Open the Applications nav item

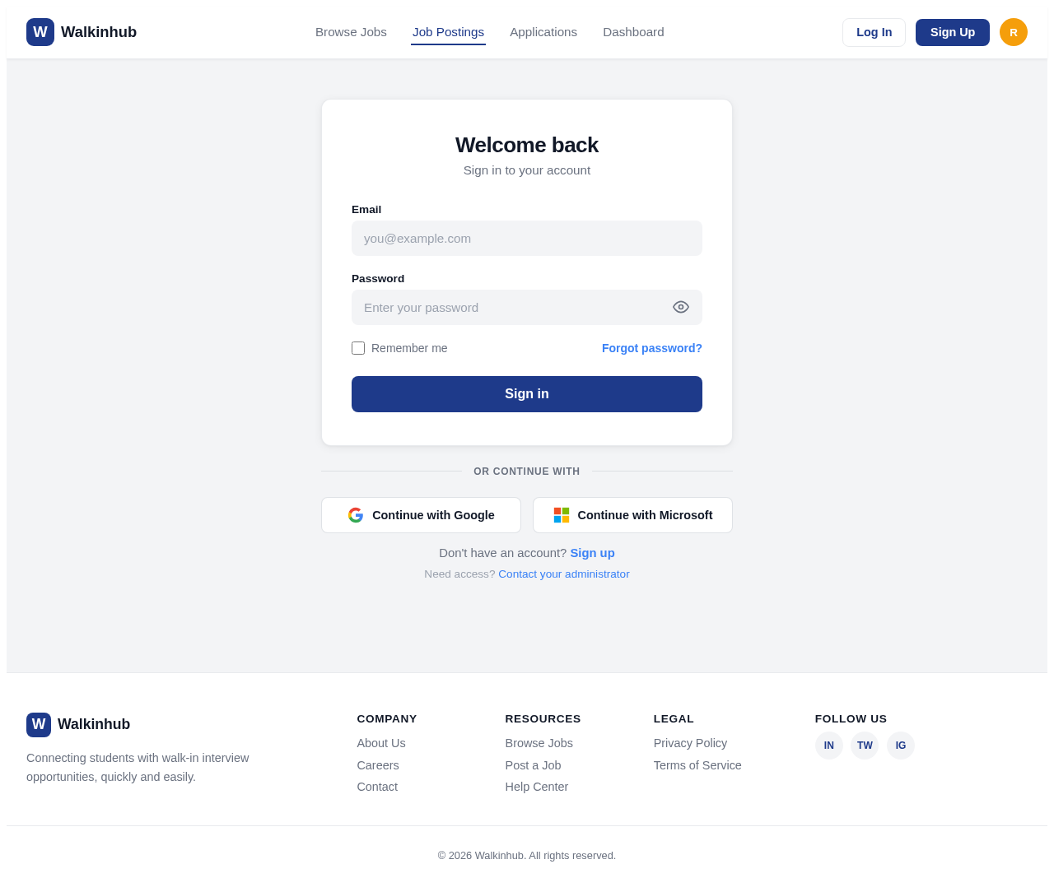[x=543, y=32]
